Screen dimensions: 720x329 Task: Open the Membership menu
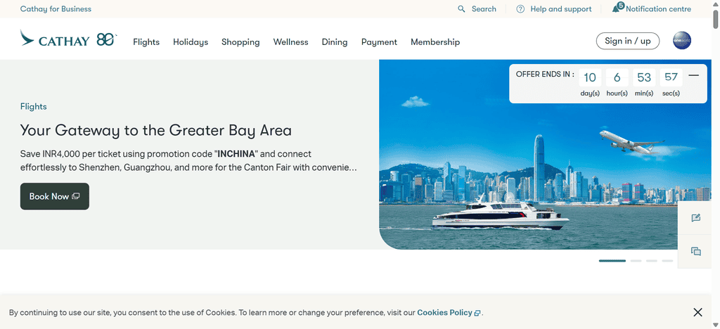tap(435, 41)
